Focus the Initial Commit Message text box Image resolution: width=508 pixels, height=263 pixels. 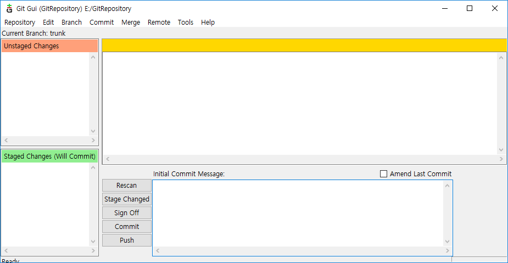coord(298,214)
